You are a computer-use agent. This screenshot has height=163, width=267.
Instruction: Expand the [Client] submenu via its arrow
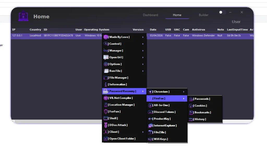coord(143,132)
